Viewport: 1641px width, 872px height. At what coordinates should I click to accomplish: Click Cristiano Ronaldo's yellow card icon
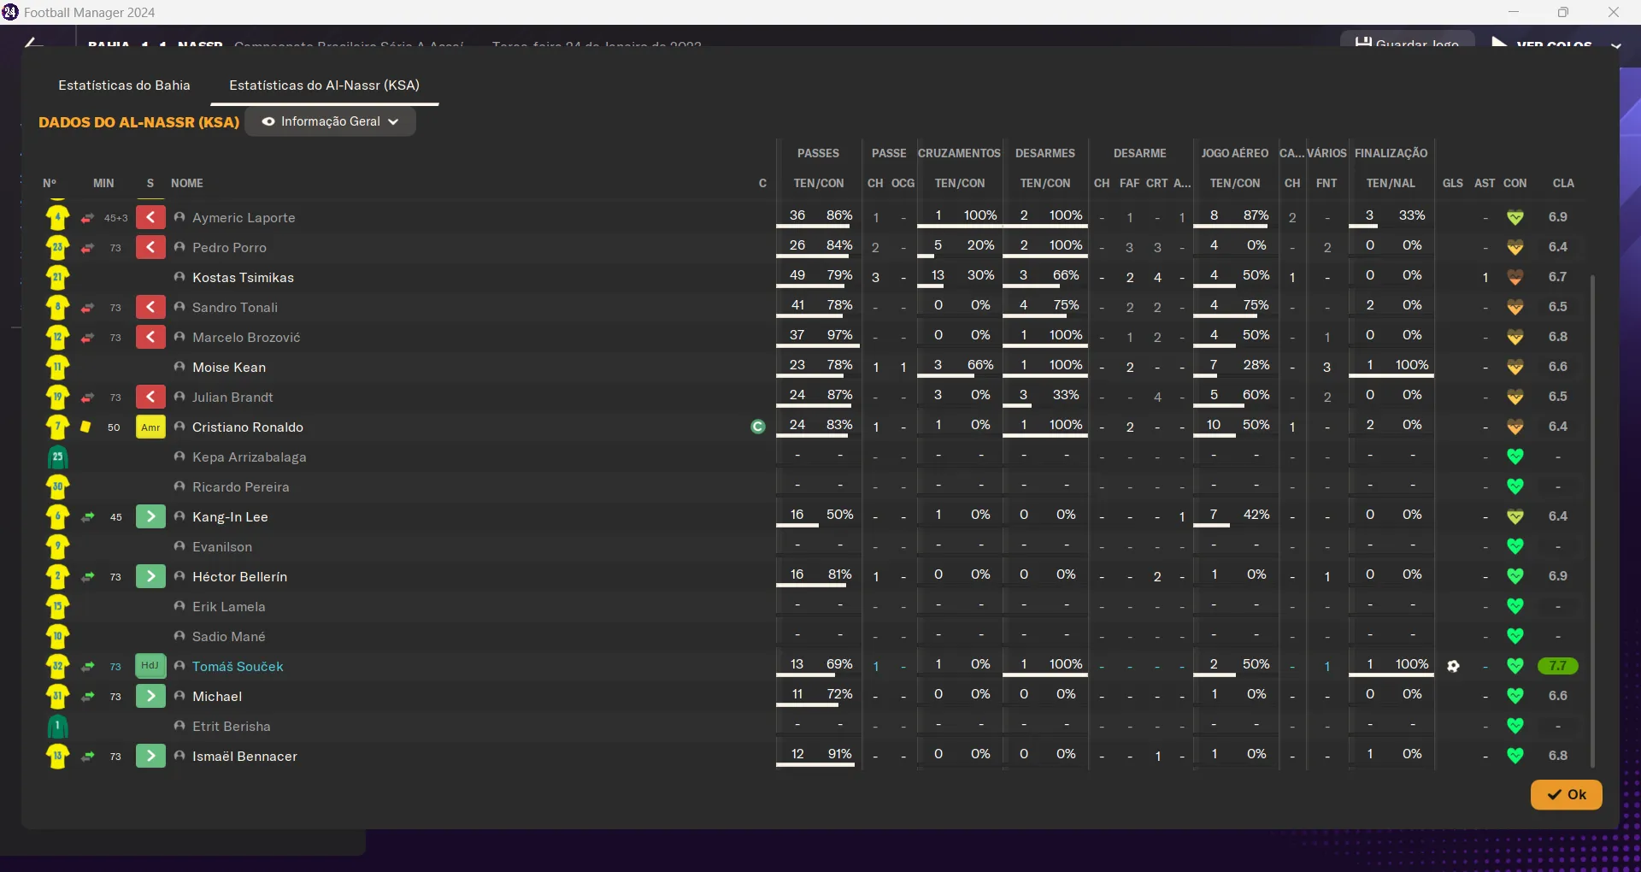click(x=85, y=427)
